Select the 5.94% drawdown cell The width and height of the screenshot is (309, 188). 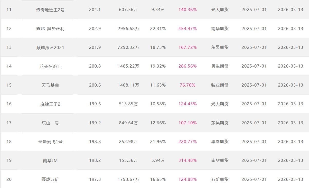tap(158, 161)
